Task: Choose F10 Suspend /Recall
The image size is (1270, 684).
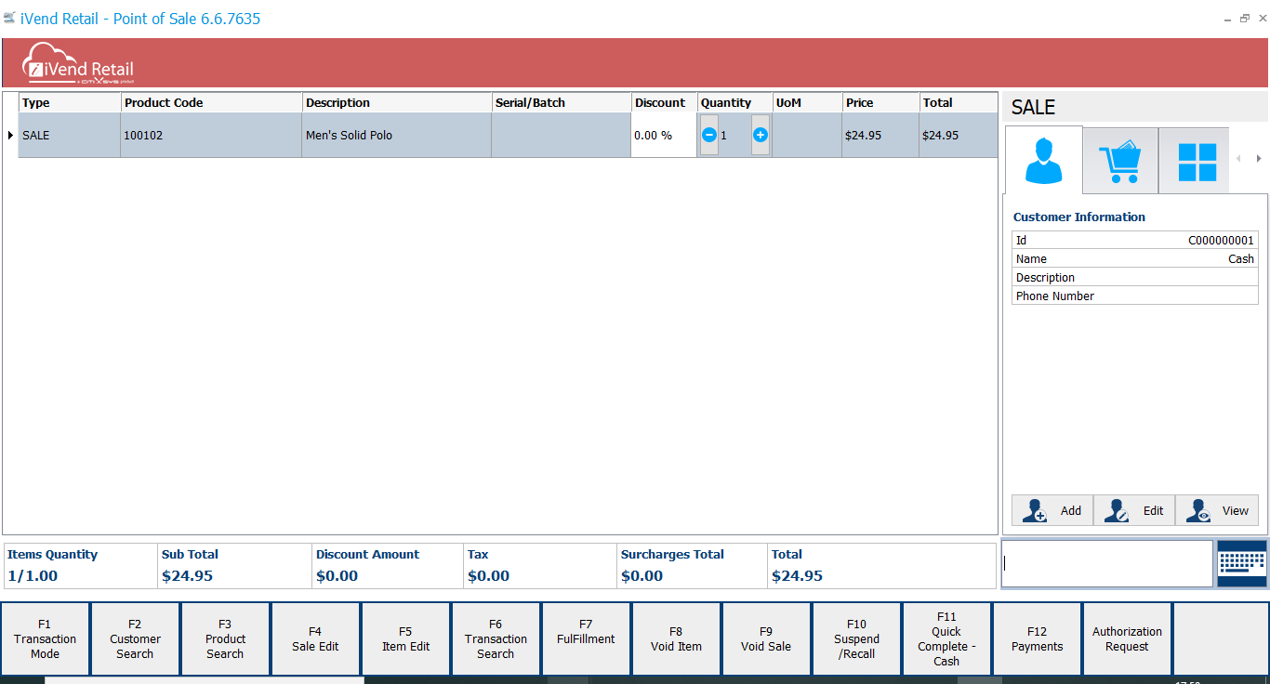Action: 857,639
